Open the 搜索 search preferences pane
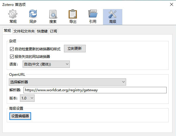This screenshot has height=136, width=176. coord(53,17)
